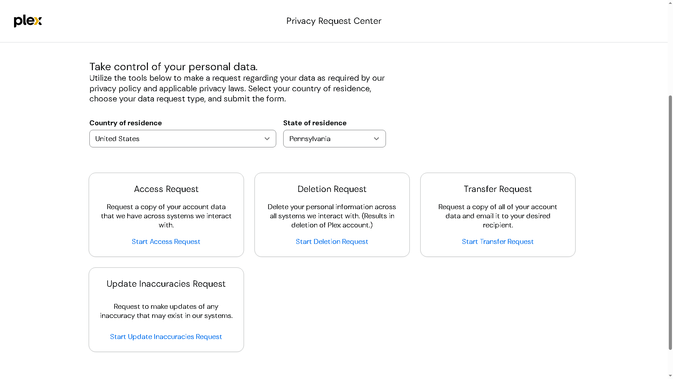Click the chevron arrow beside United States

[x=267, y=139]
